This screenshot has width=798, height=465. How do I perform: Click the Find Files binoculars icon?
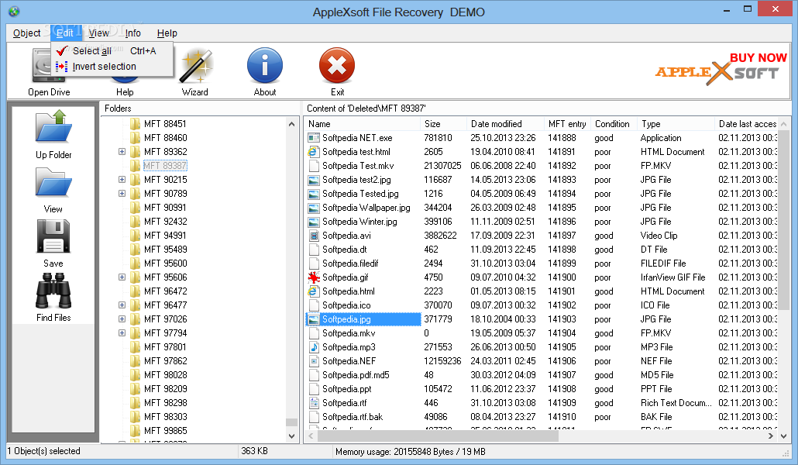click(x=53, y=291)
